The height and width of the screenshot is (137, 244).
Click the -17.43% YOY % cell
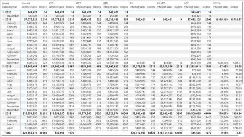pos(224,66)
